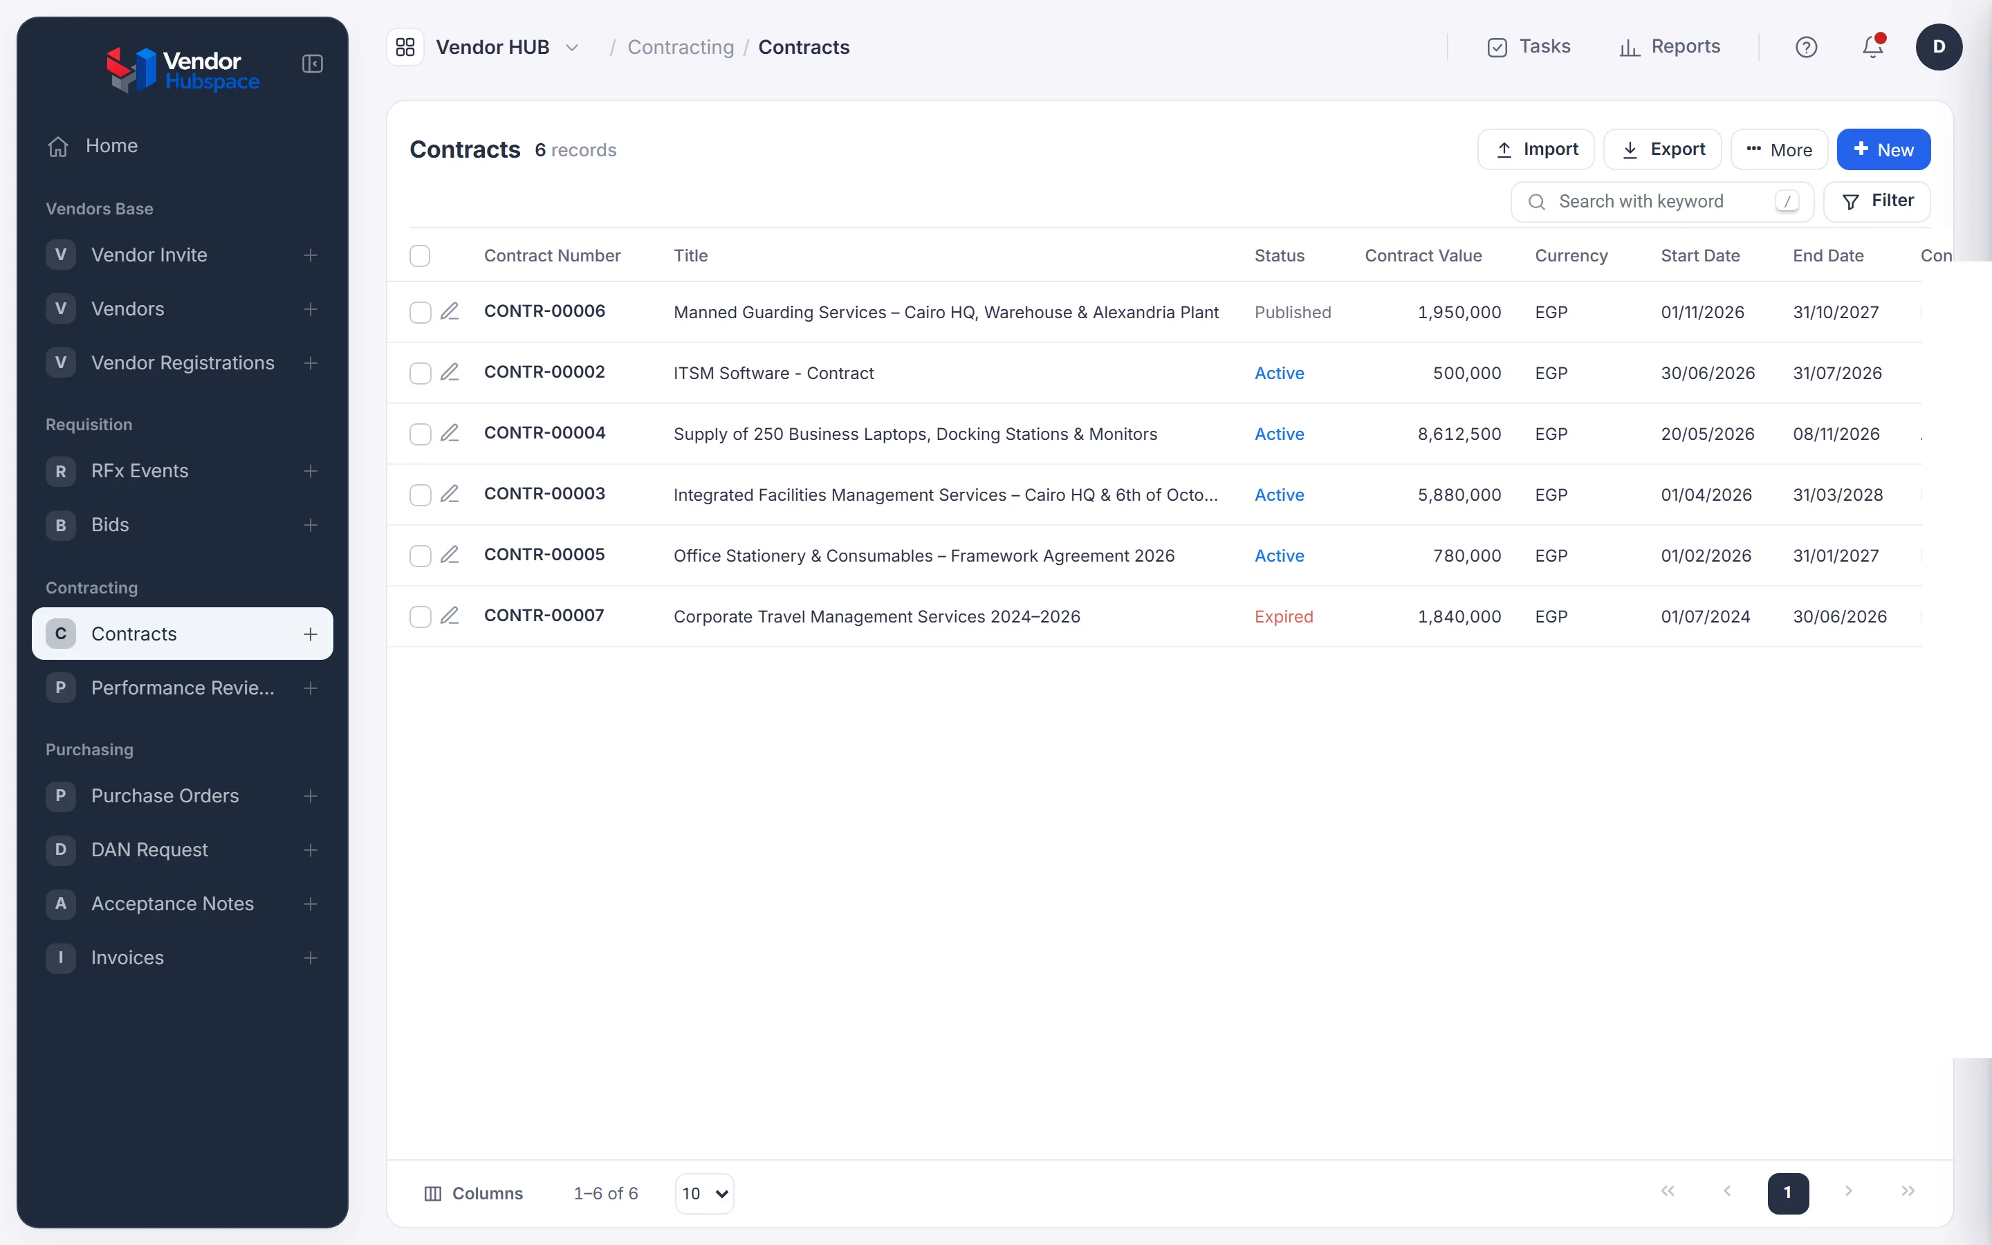
Task: Edit contract CONTR-00006 with pencil icon
Action: [x=450, y=311]
